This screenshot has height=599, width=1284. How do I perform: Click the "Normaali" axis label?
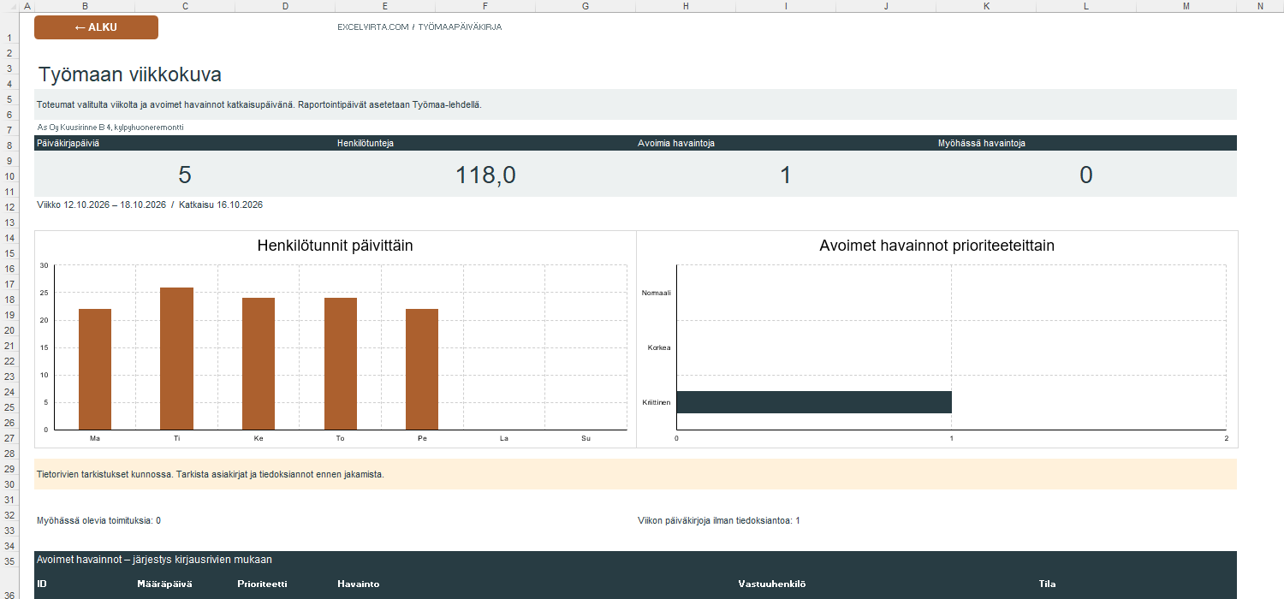(x=657, y=293)
